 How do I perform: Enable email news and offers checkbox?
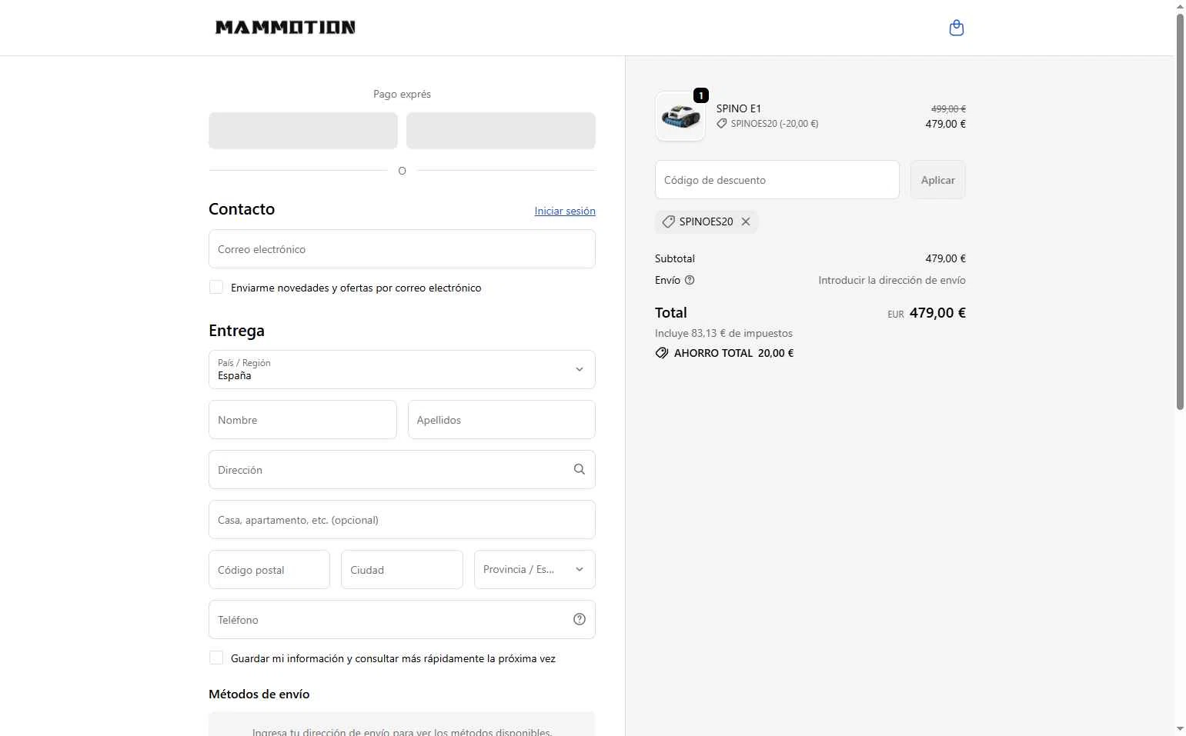pos(216,287)
